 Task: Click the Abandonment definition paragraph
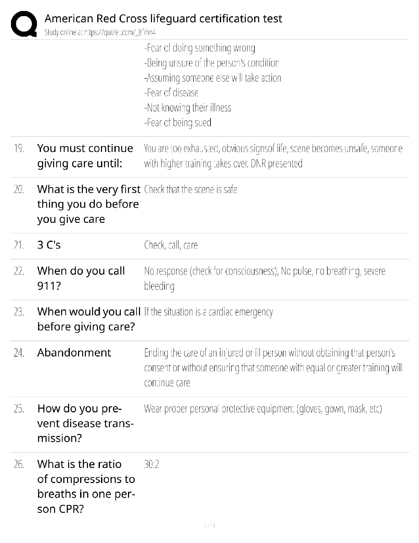pos(273,367)
